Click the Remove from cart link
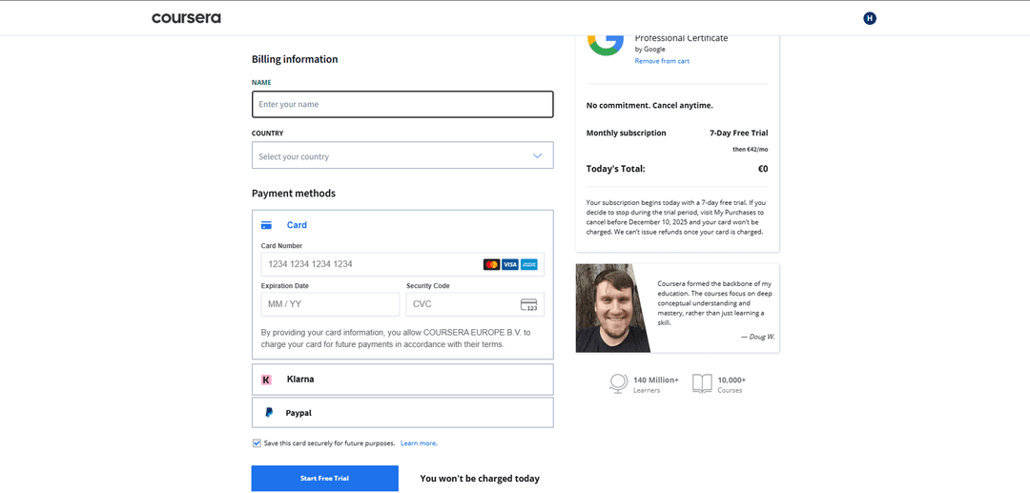Viewport: 1030px width, 493px height. (x=662, y=61)
